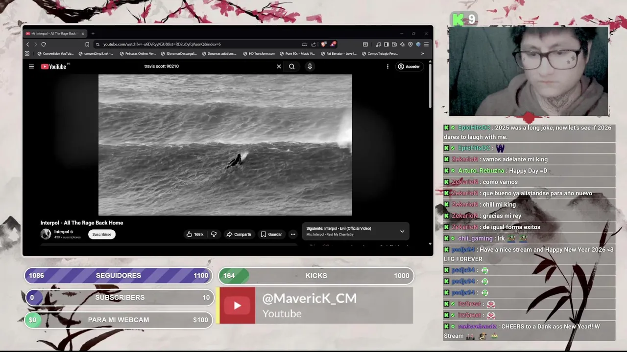The image size is (627, 352).
Task: Open the convert2mp3.net bookmark
Action: pos(96,54)
